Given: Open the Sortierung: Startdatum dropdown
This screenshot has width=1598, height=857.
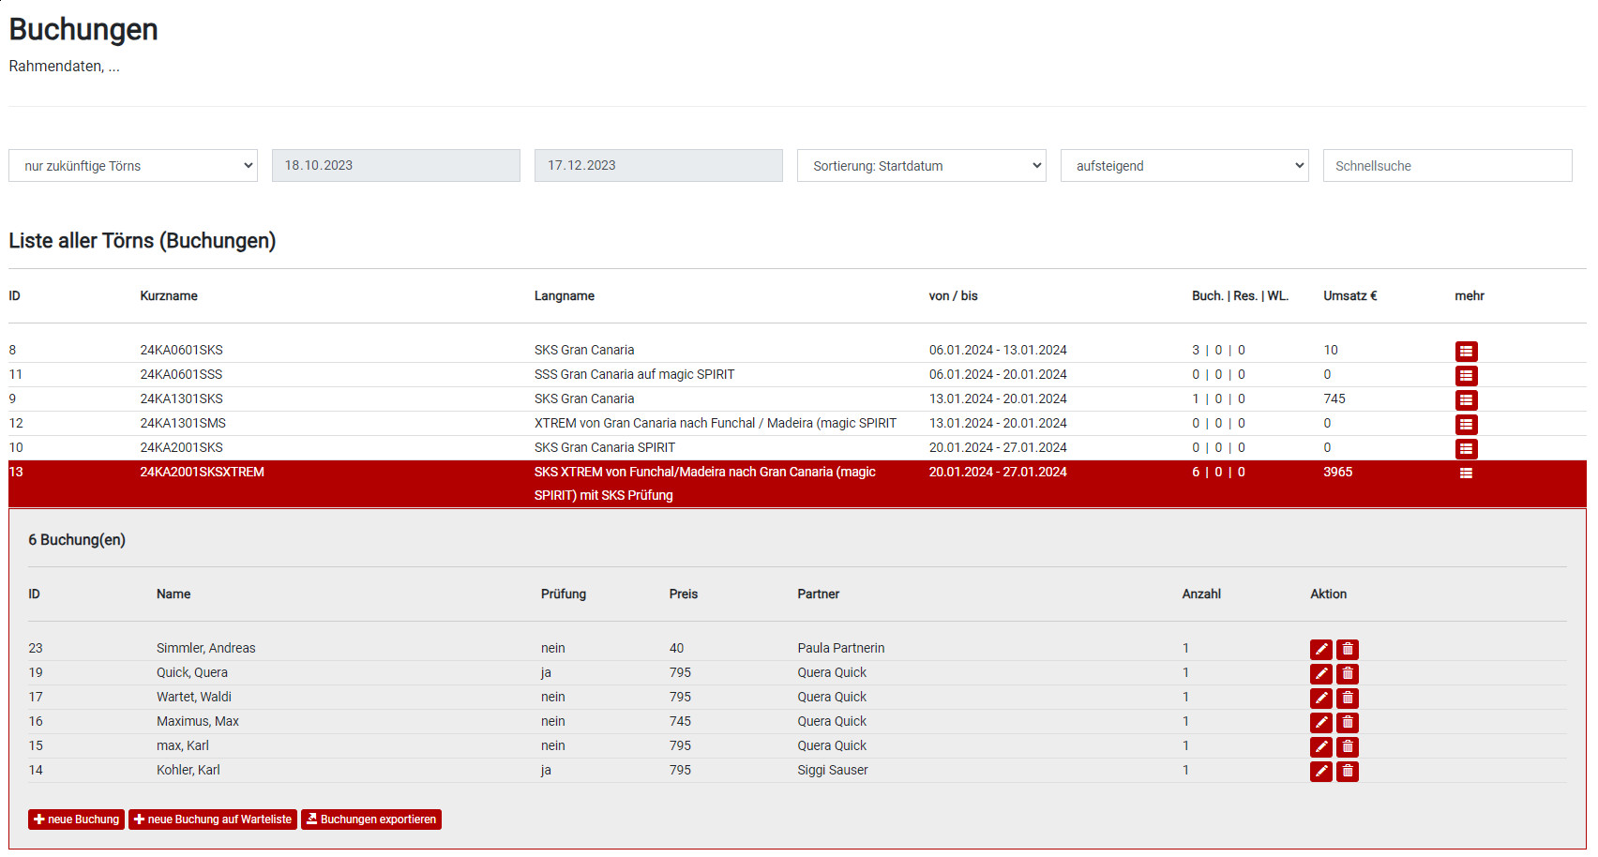Looking at the screenshot, I should tap(921, 166).
